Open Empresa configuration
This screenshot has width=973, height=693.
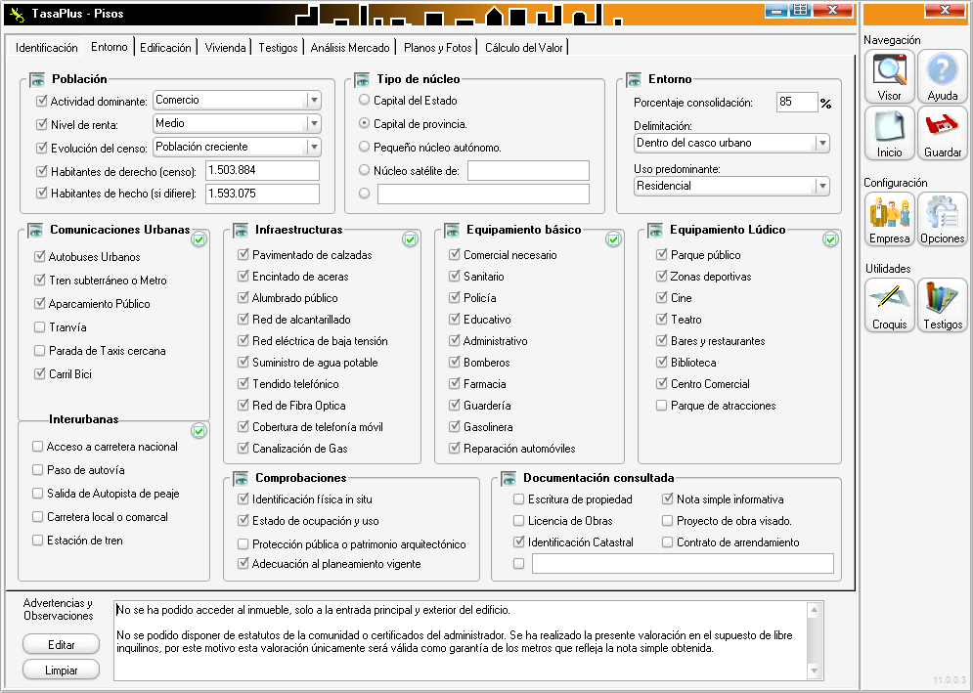pos(889,218)
